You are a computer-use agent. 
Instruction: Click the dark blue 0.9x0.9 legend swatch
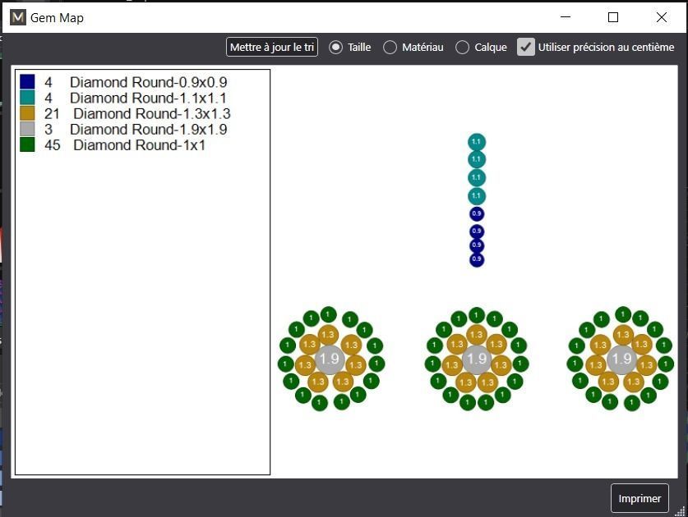click(27, 81)
